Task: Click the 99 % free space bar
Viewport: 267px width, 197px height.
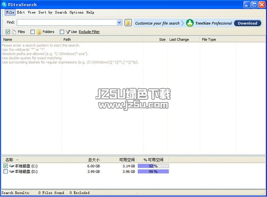Action: [x=153, y=172]
